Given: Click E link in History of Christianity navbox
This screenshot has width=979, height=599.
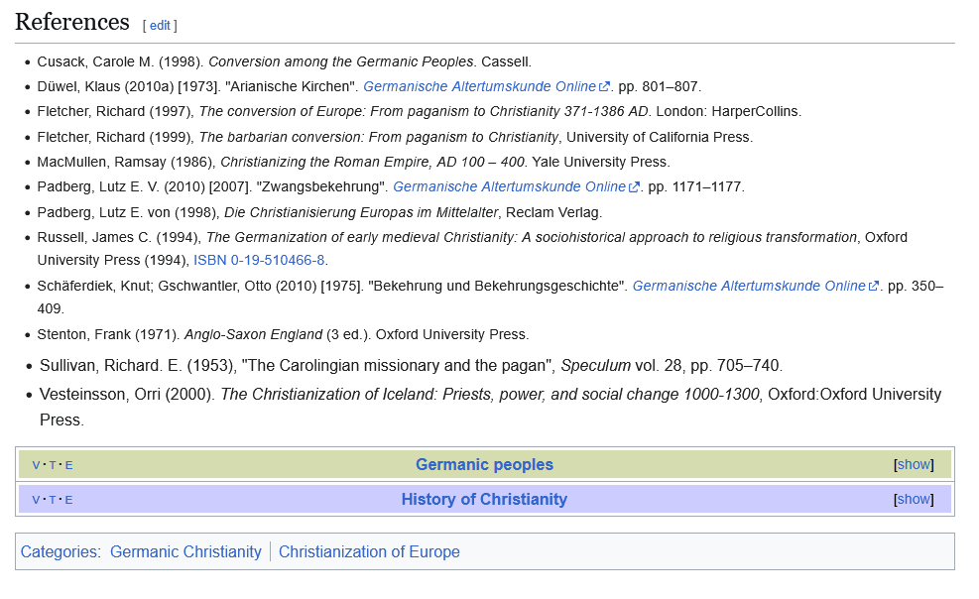Looking at the screenshot, I should point(68,500).
